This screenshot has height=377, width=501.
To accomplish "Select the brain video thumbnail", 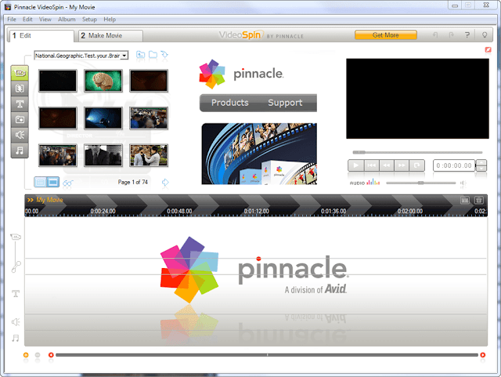I will [x=103, y=81].
